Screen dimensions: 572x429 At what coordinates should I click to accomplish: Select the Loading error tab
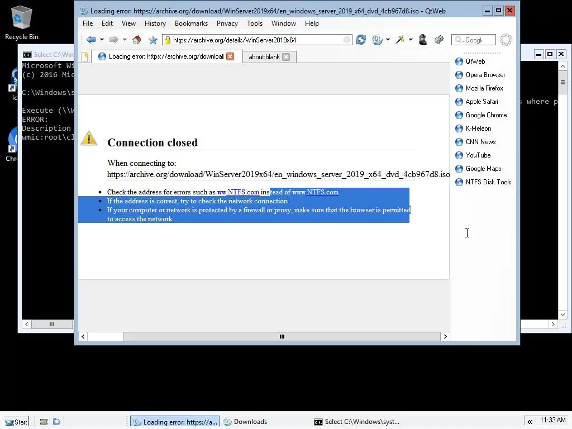tap(166, 56)
